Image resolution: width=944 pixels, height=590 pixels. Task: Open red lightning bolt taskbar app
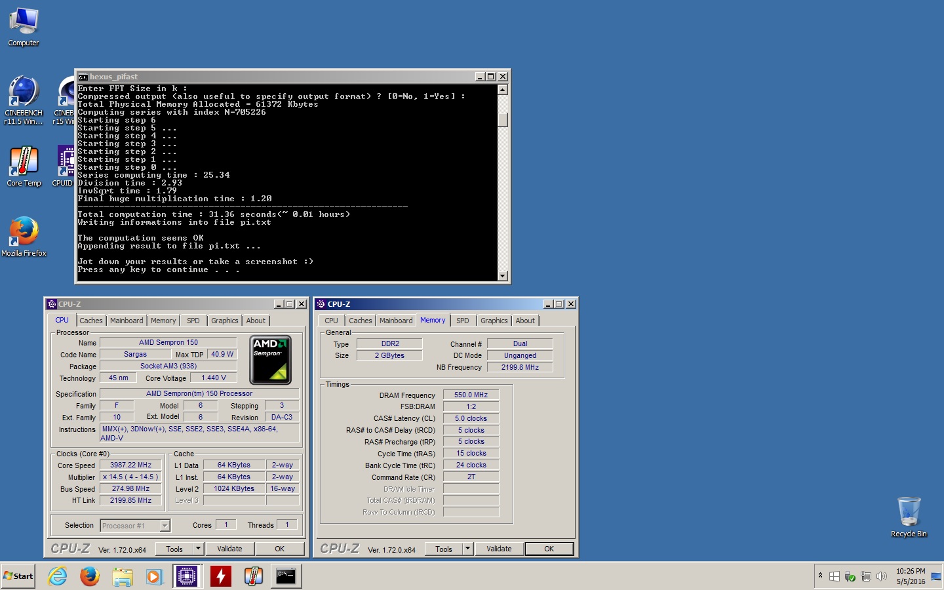click(x=221, y=576)
